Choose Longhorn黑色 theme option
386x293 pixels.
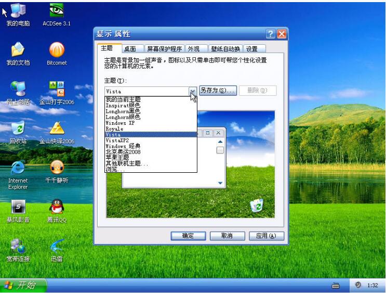(x=151, y=111)
